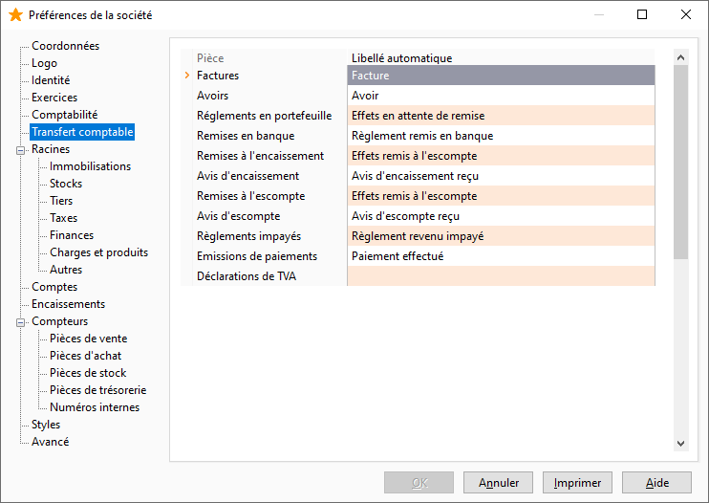Edit the Facture libellé cell

501,76
